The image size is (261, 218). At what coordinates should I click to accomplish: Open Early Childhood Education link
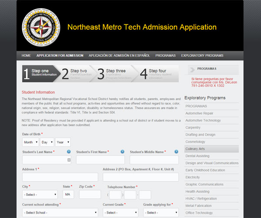205,170
